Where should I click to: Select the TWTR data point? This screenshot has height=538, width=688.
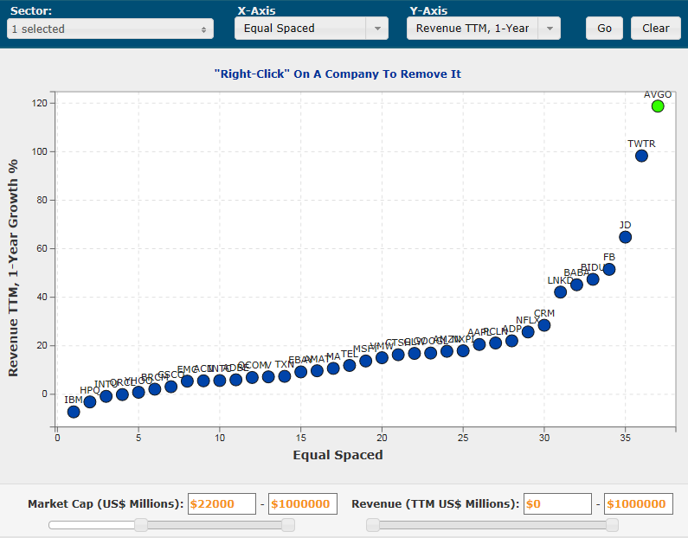[641, 156]
